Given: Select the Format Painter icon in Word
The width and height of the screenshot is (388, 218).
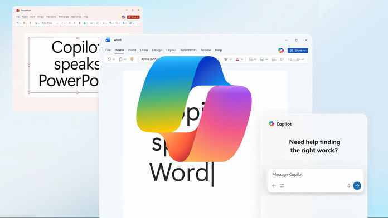Looking at the screenshot, I should coord(132,59).
